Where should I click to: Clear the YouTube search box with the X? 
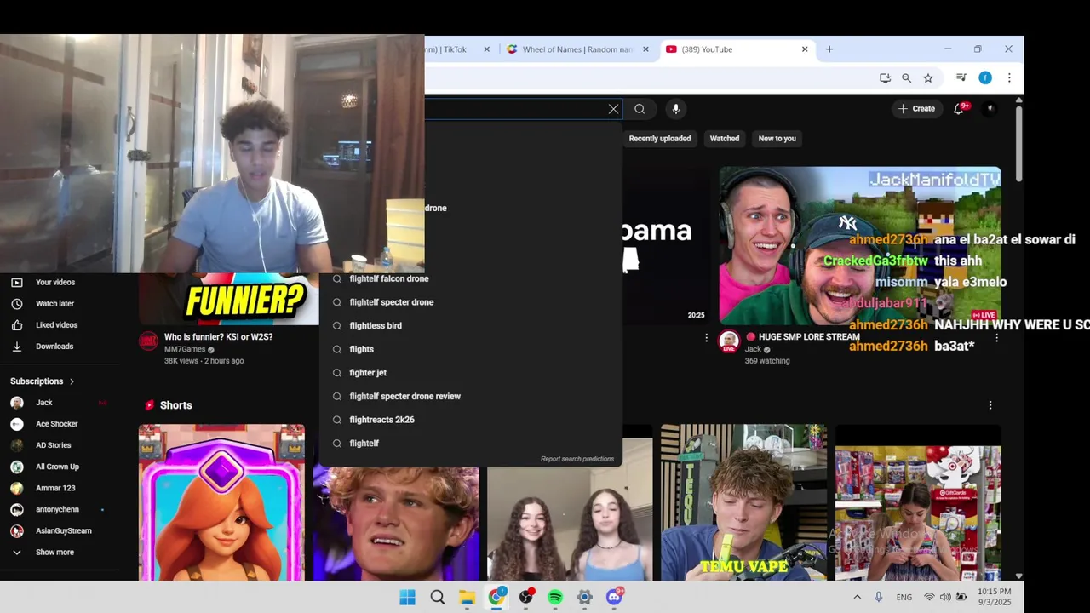click(613, 109)
